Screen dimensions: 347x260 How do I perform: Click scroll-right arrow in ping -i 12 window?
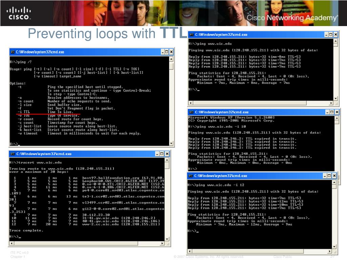(x=330, y=252)
